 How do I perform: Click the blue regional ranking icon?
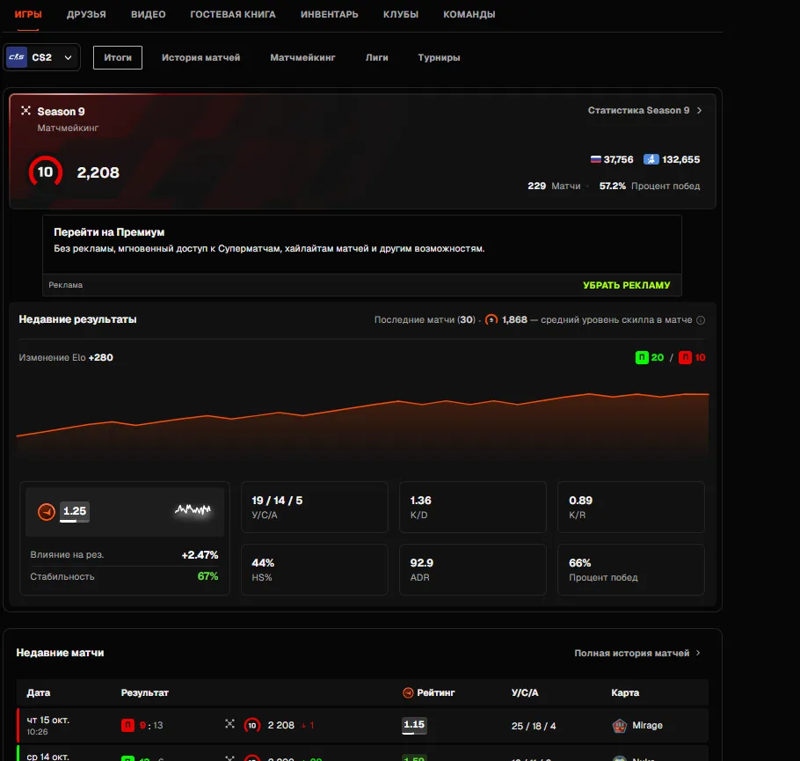coord(651,159)
